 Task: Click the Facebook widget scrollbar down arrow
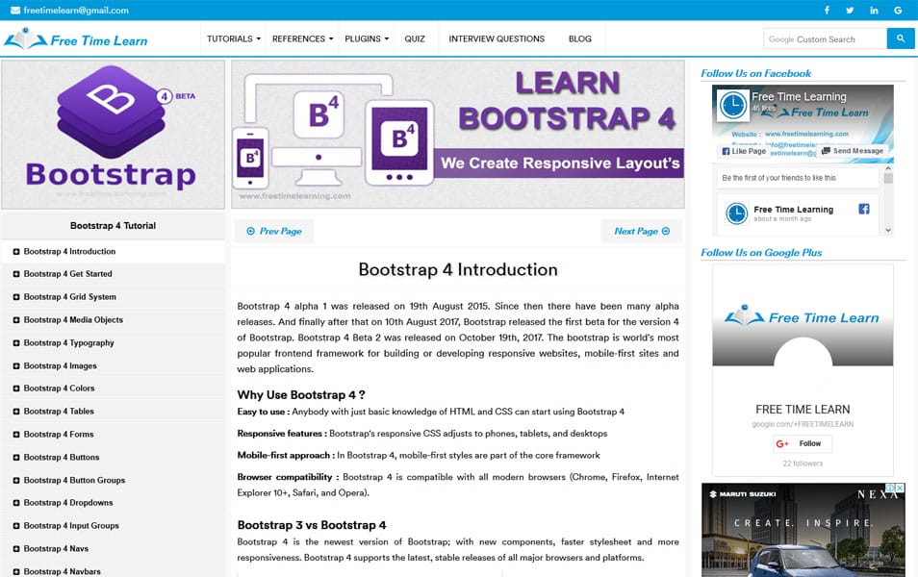888,231
